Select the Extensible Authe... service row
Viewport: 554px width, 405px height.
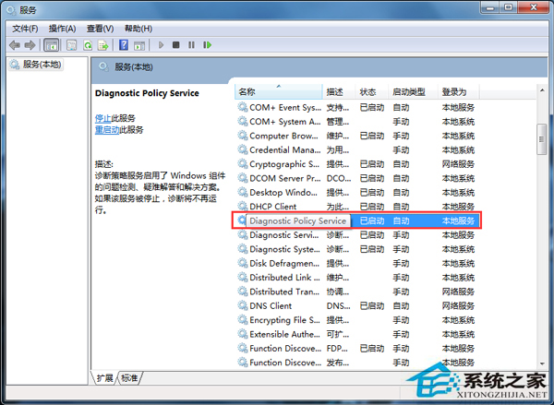(356, 334)
